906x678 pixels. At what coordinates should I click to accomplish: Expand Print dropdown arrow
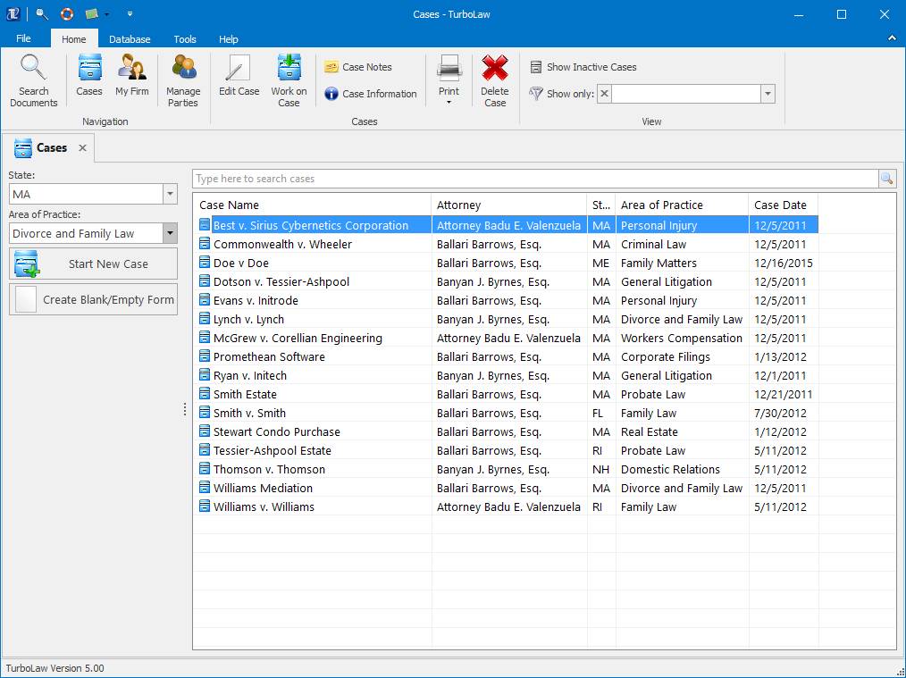pos(449,104)
